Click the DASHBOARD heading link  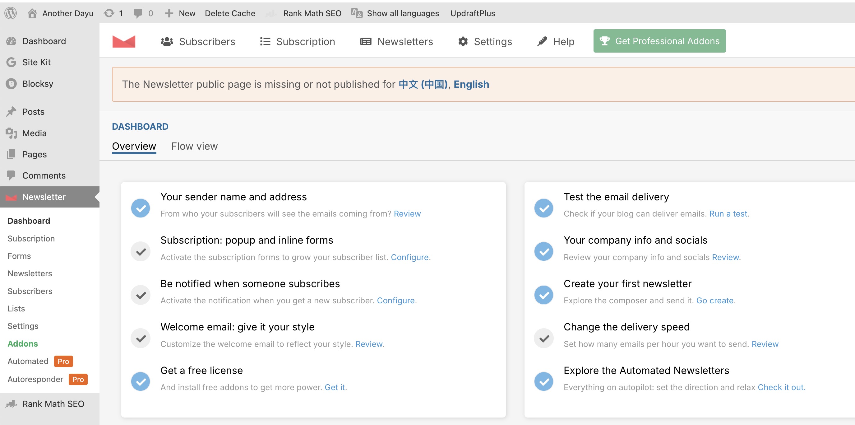140,127
